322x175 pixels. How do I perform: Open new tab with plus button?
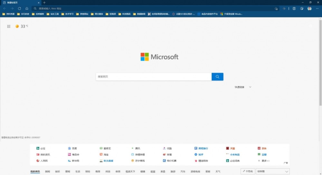click(44, 3)
